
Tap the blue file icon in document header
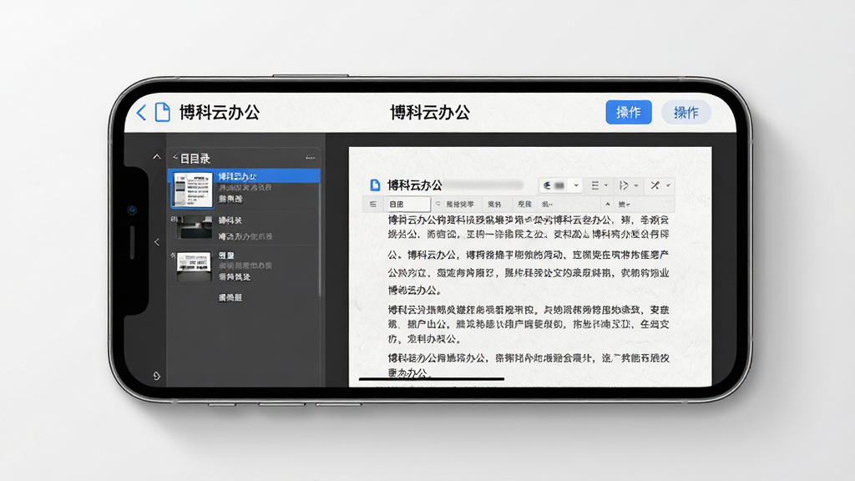click(x=375, y=185)
